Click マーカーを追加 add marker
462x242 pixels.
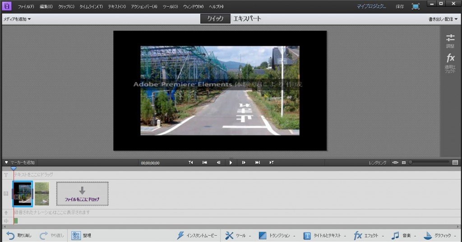click(20, 163)
